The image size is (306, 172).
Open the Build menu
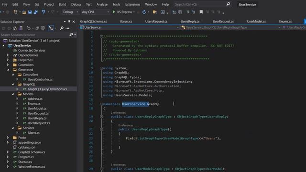pos(62,4)
